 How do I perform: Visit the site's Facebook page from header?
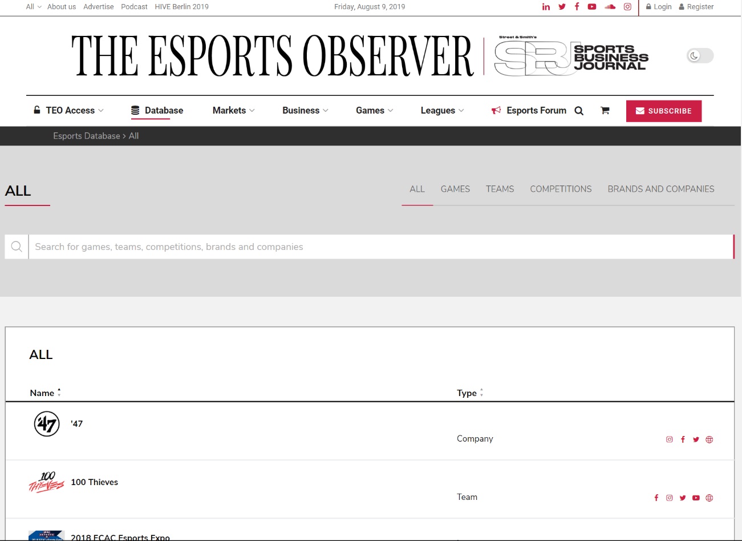[x=577, y=7]
